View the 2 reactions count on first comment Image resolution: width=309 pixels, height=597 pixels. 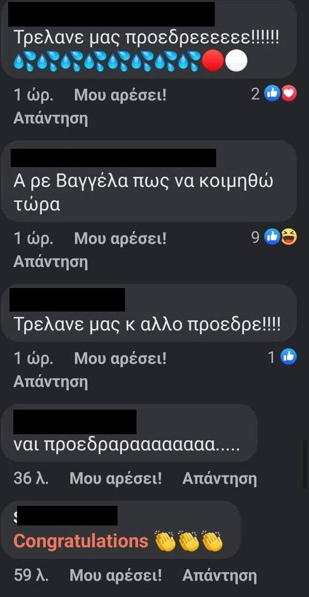coord(255,94)
